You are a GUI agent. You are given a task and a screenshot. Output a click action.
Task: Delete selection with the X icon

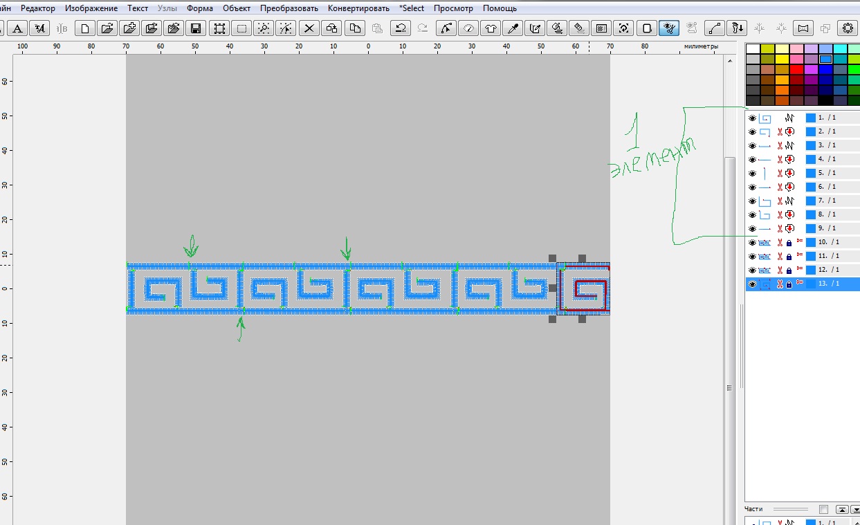pos(309,28)
